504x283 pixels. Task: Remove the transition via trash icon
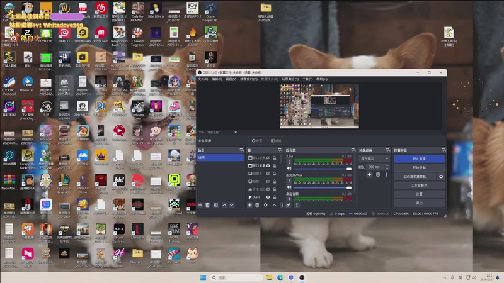(x=378, y=175)
